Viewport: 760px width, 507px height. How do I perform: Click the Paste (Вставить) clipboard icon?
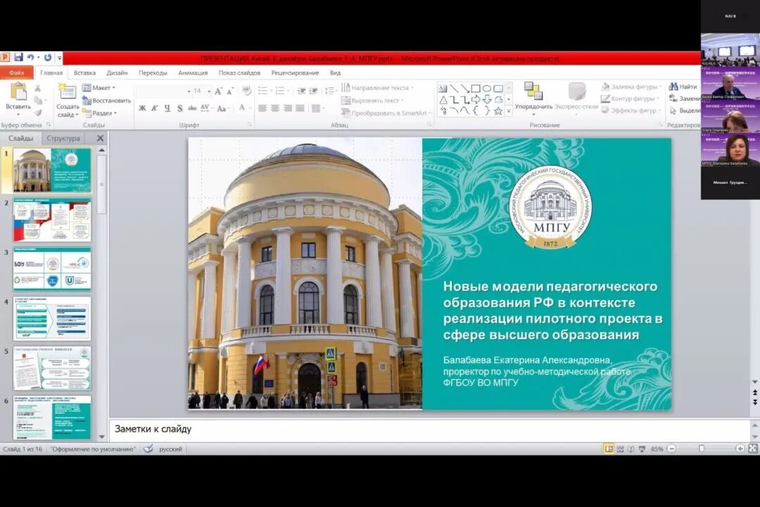pos(18,92)
